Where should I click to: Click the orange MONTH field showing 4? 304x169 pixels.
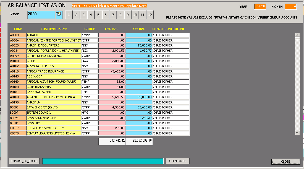pyautogui.click(x=291, y=6)
